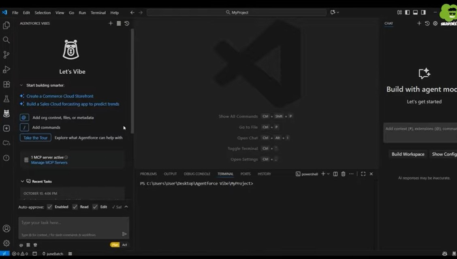Split the terminal pane
The image size is (457, 259).
coord(335,174)
